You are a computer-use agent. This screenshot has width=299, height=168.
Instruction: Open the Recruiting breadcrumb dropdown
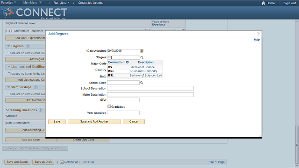pyautogui.click(x=61, y=3)
